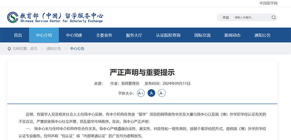Image resolution: width=291 pixels, height=140 pixels.
Task: Click the Chinese Service Center for Scholarly Exchange title
Action: pyautogui.click(x=62, y=21)
